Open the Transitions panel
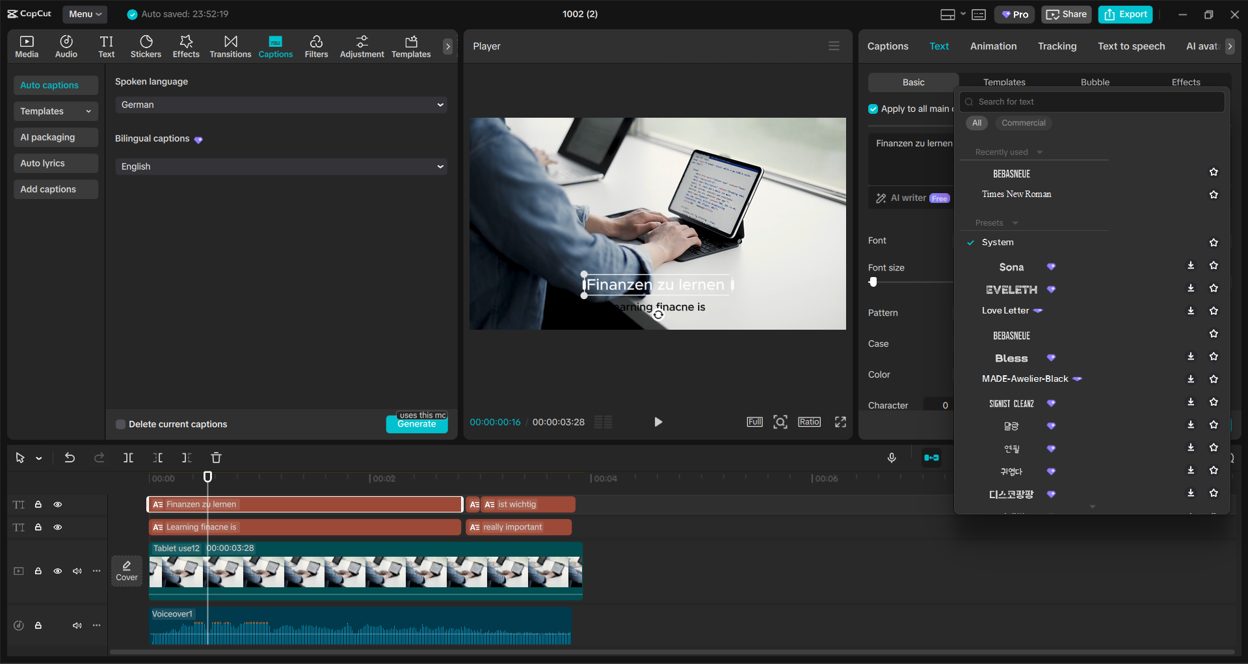This screenshot has height=664, width=1248. click(x=230, y=47)
